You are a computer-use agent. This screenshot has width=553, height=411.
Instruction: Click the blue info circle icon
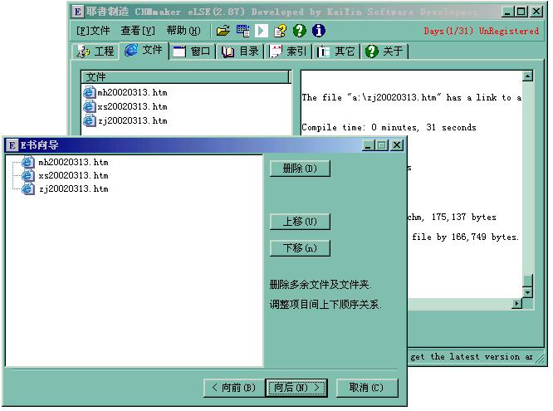pyautogui.click(x=318, y=31)
